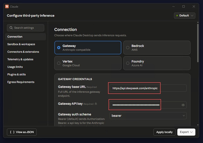Image resolution: width=203 pixels, height=143 pixels.
Task: Open the Connection settings section
Action: pos(25,37)
